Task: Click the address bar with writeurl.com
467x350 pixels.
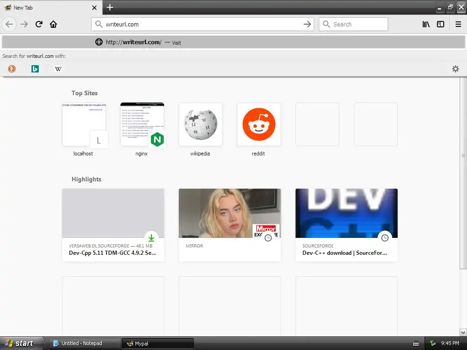Action: coord(202,25)
